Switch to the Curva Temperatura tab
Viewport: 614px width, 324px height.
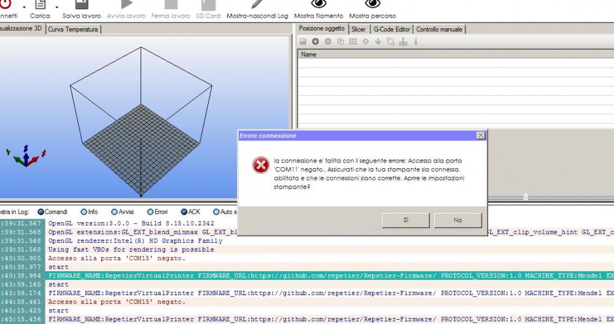coord(73,29)
